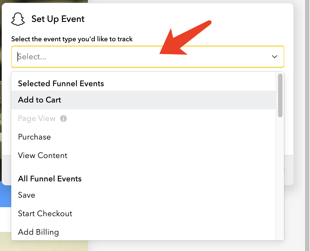Click the All Funnel Events group header
This screenshot has width=310, height=251.
pyautogui.click(x=50, y=179)
